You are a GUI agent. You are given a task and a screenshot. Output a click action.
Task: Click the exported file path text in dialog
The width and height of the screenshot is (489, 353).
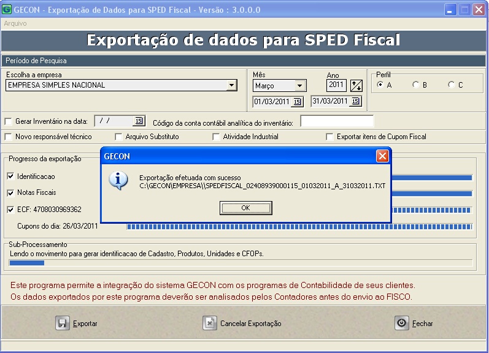(x=262, y=186)
